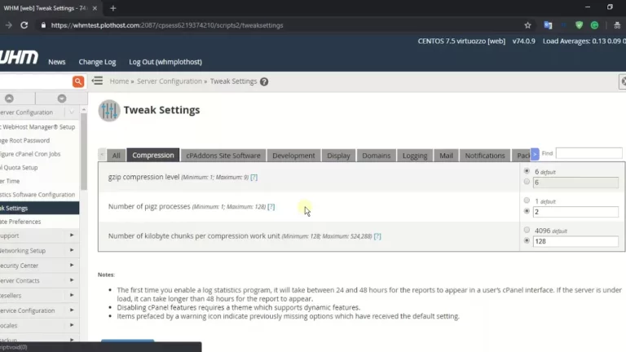Viewport: 626px width, 352px height.
Task: Open pigz processes help [?] link
Action: point(271,206)
